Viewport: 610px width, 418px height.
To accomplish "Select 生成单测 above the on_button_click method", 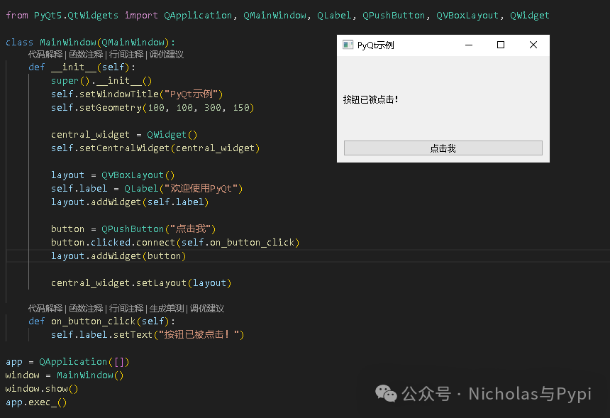I will 167,309.
